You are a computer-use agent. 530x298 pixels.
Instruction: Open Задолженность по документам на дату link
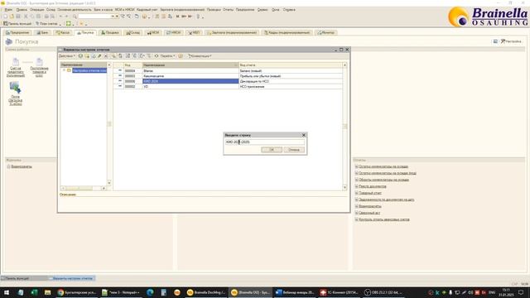[x=387, y=199]
